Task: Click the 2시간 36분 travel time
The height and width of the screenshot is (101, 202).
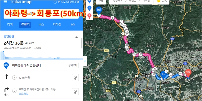Action: click(x=14, y=43)
